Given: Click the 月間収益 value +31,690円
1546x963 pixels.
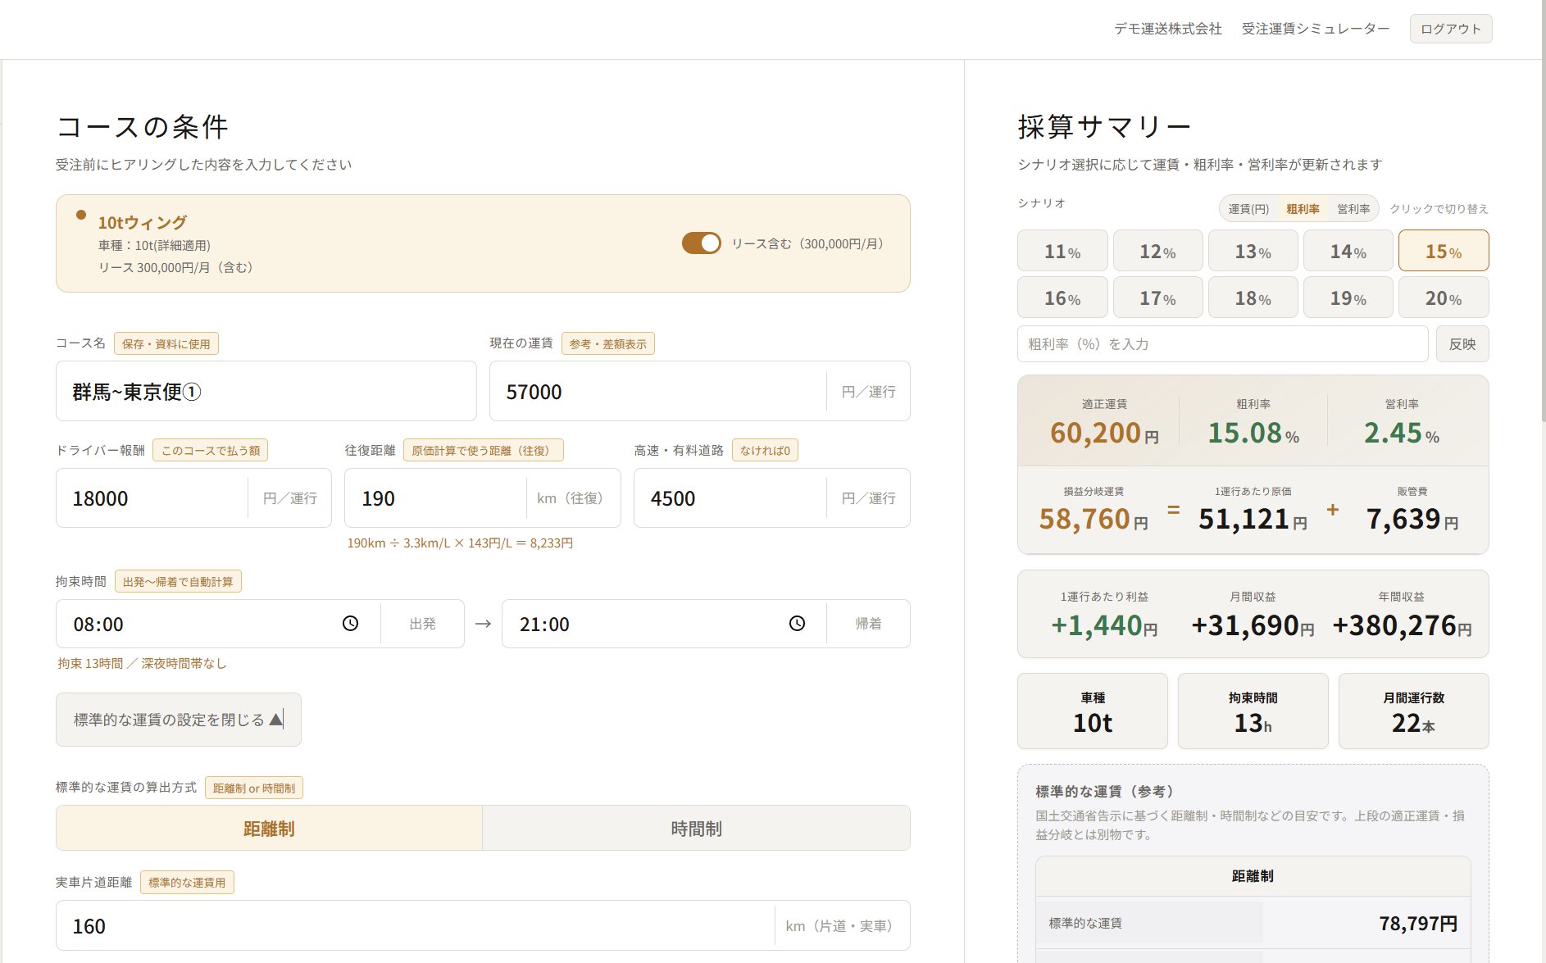Looking at the screenshot, I should [1253, 625].
